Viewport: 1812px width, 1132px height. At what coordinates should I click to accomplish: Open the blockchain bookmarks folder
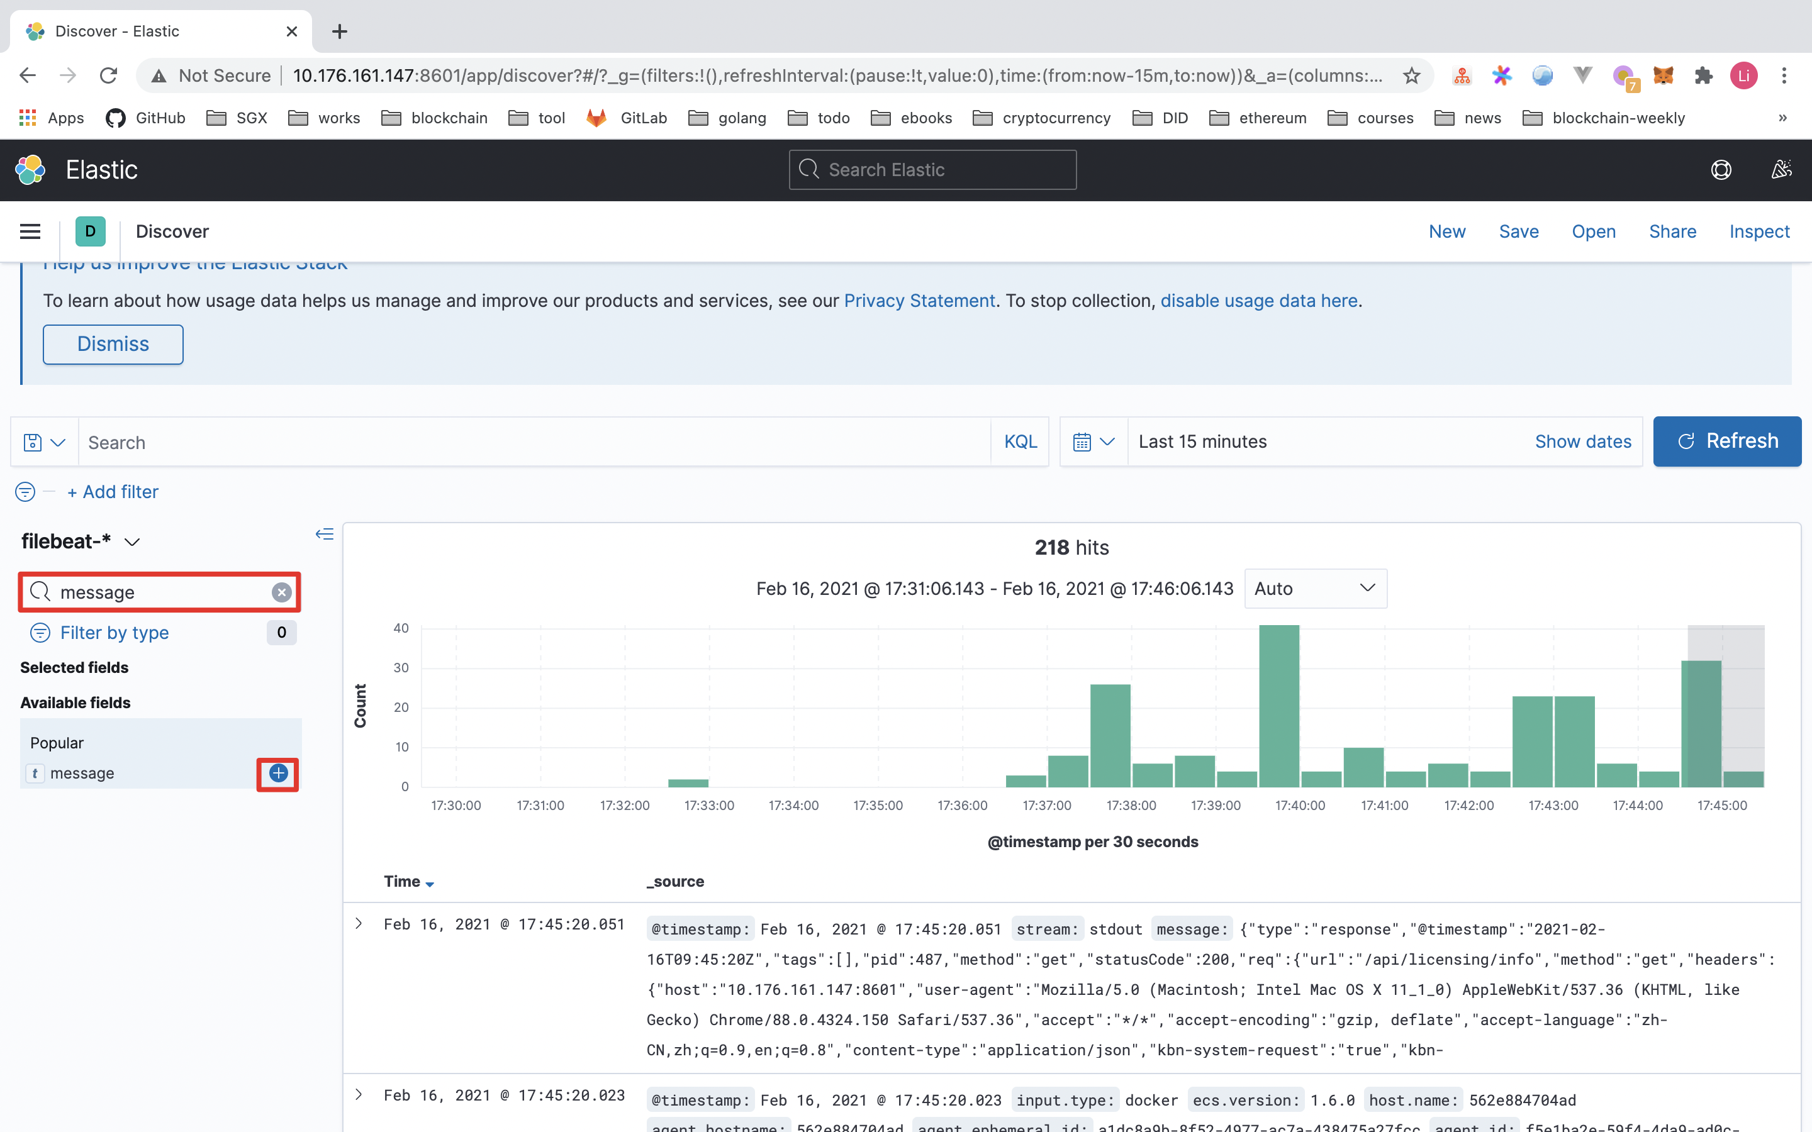click(x=434, y=118)
